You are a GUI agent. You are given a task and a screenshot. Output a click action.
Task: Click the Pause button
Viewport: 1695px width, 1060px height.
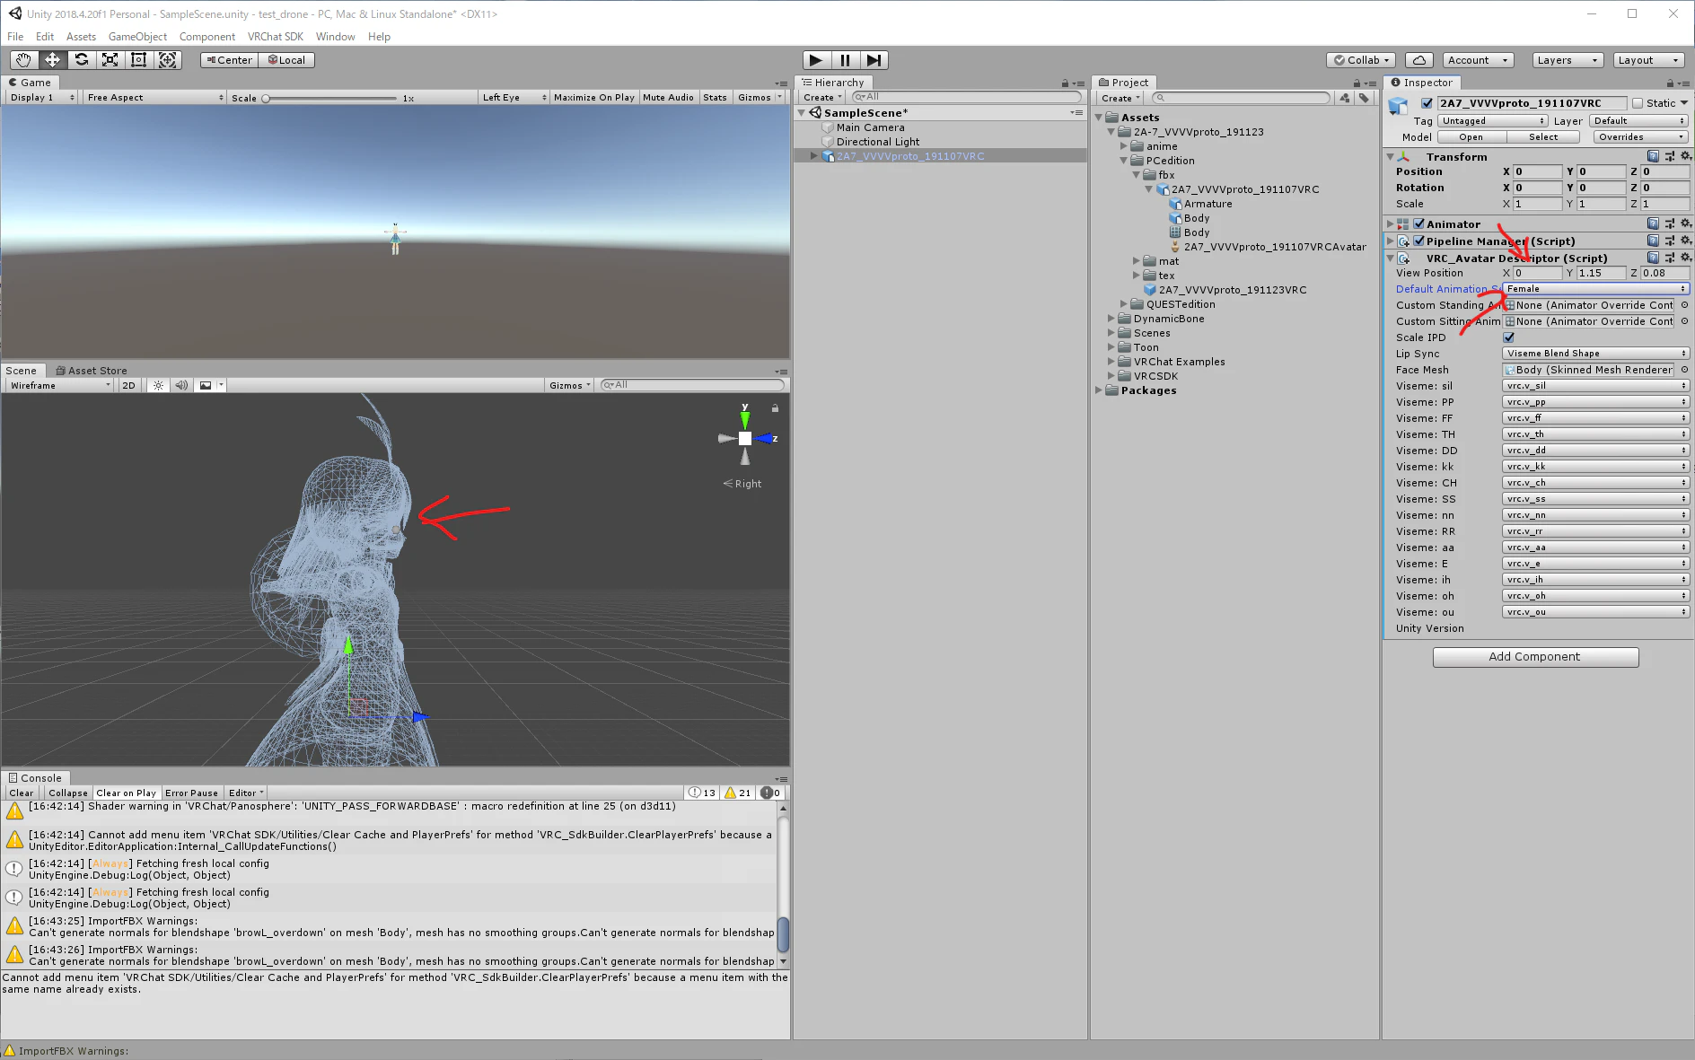tap(845, 60)
